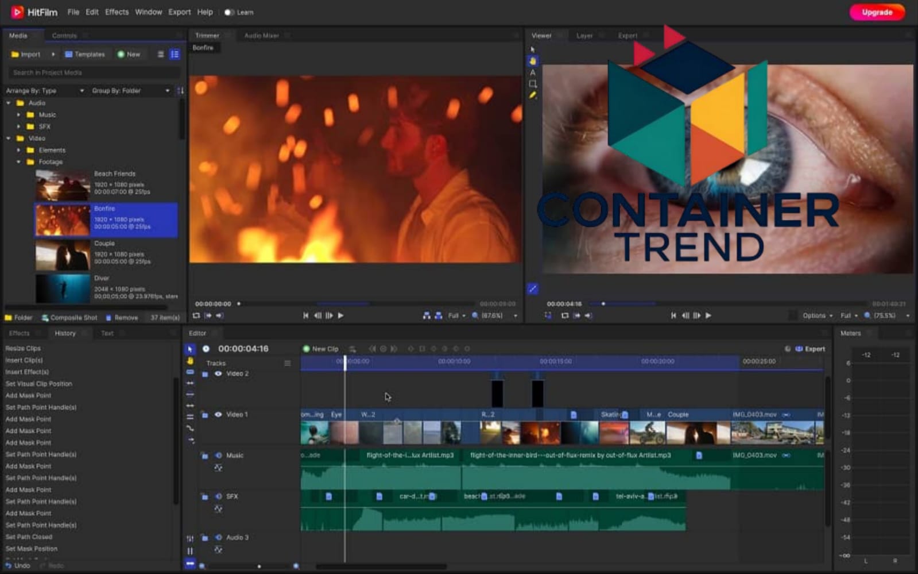
Task: Click the Editor Export button
Action: 810,349
